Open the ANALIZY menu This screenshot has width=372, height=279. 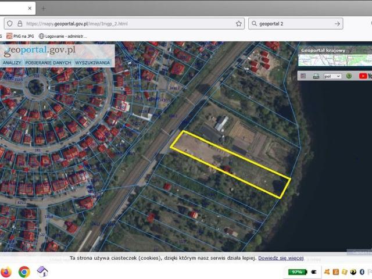coord(12,62)
